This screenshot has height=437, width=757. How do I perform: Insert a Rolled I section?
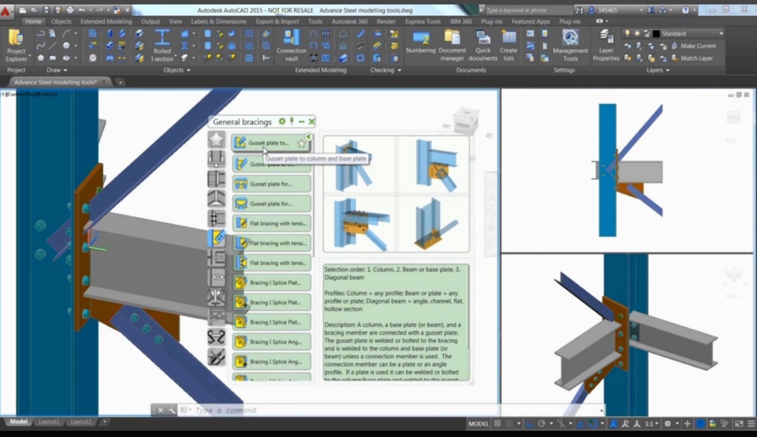(162, 45)
